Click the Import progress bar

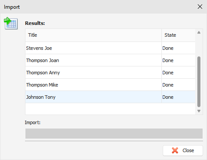point(114,133)
